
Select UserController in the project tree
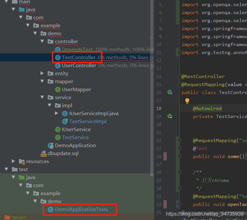pyautogui.click(x=79, y=66)
